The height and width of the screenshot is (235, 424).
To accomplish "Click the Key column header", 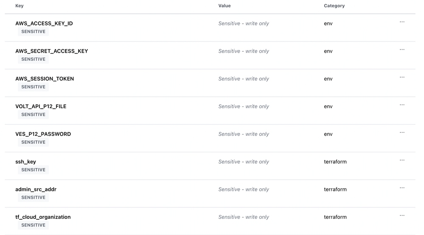I will click(20, 6).
